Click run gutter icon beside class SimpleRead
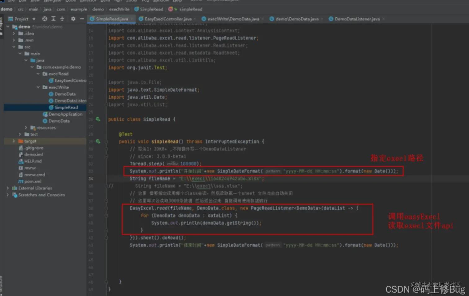The image size is (469, 296). coord(98,119)
